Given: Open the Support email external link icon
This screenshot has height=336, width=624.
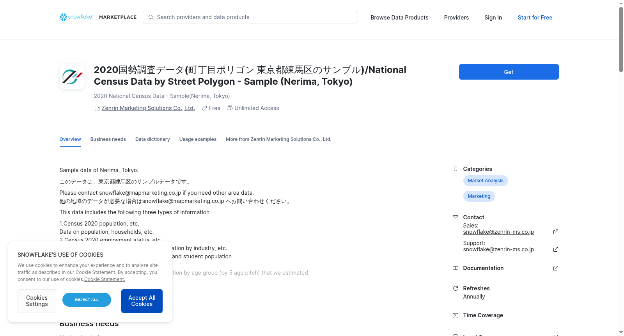Looking at the screenshot, I should click(x=556, y=249).
